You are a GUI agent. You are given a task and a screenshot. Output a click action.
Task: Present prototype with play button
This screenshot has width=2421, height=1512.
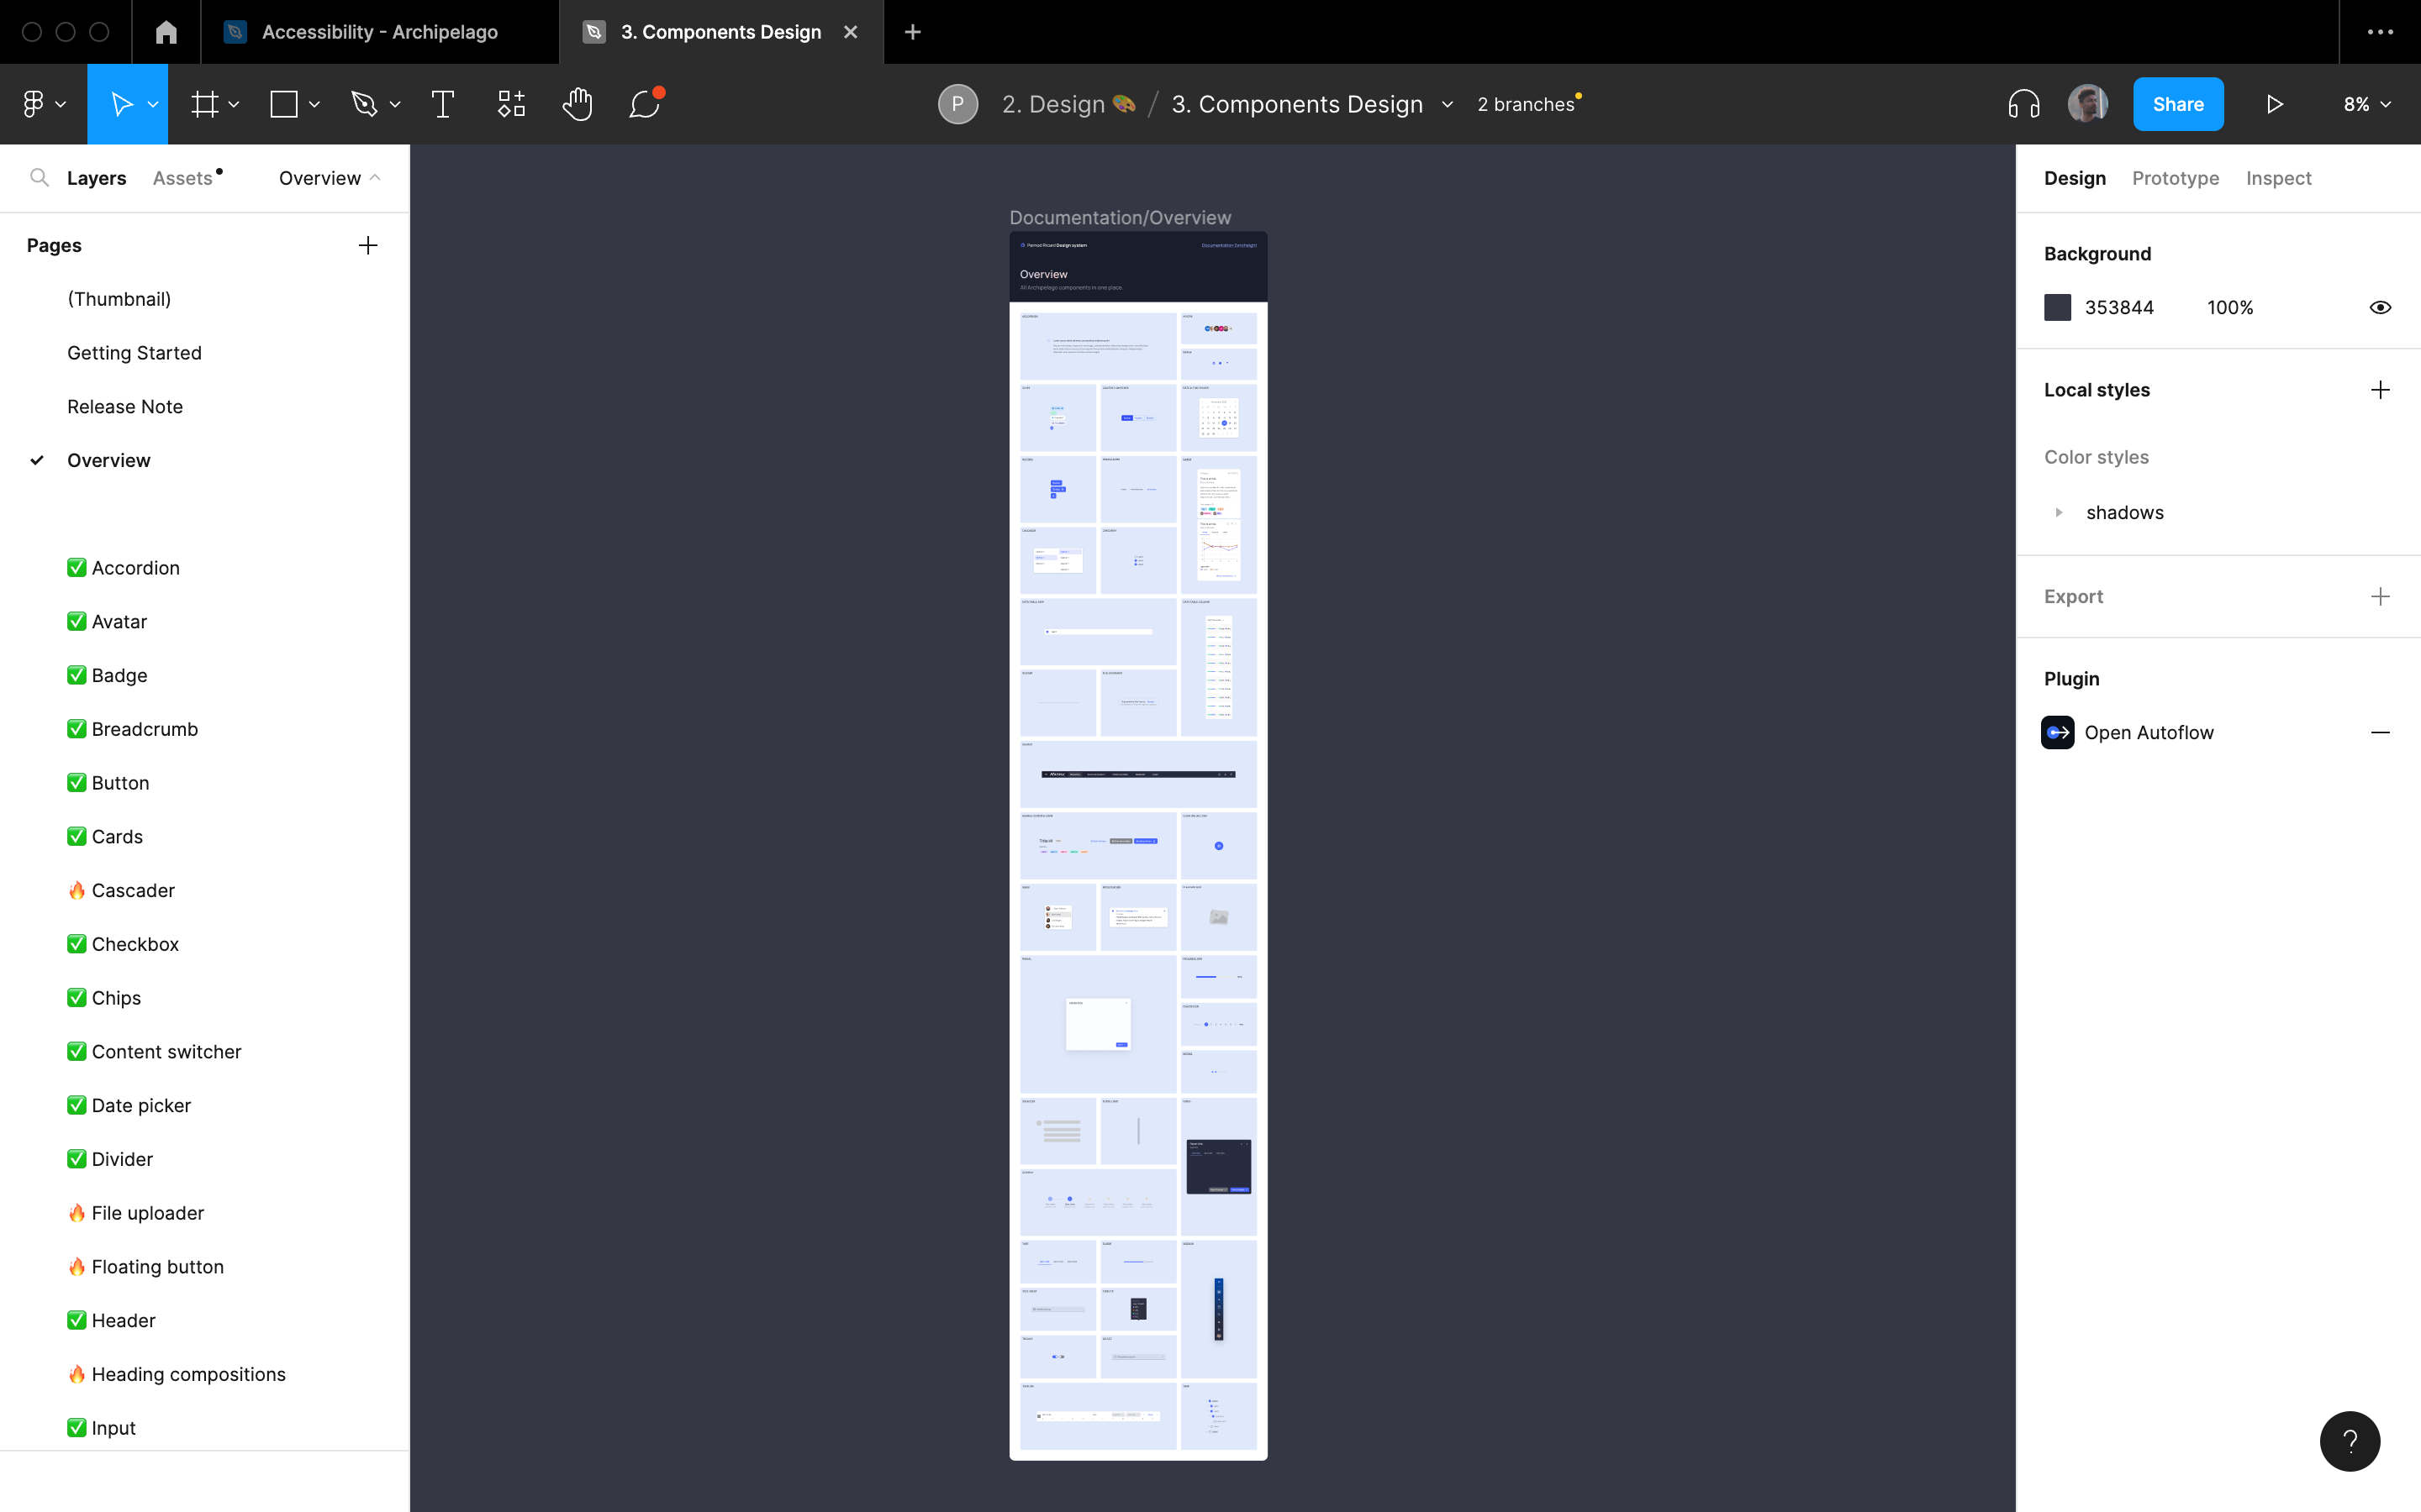(x=2274, y=104)
